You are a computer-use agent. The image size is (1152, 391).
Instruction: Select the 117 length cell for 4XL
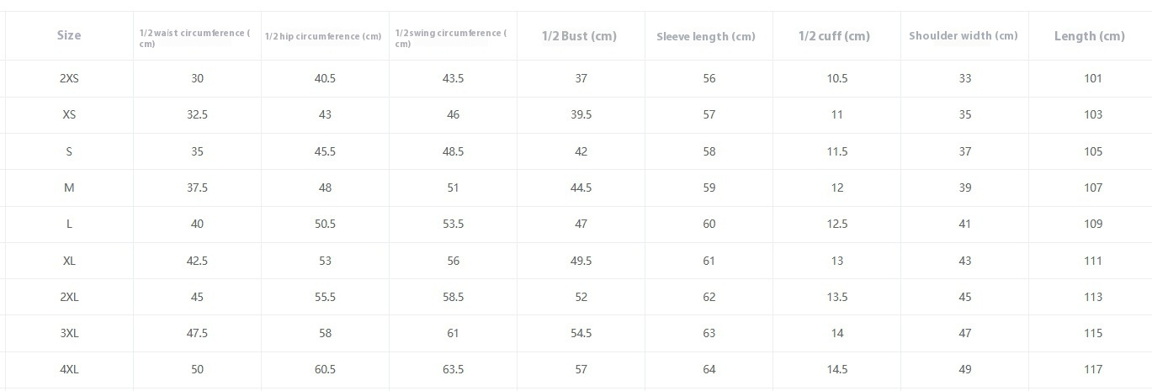(1093, 369)
